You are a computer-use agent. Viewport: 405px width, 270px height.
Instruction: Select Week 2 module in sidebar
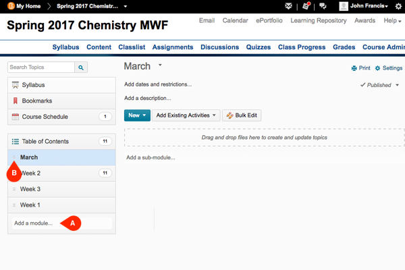click(31, 173)
